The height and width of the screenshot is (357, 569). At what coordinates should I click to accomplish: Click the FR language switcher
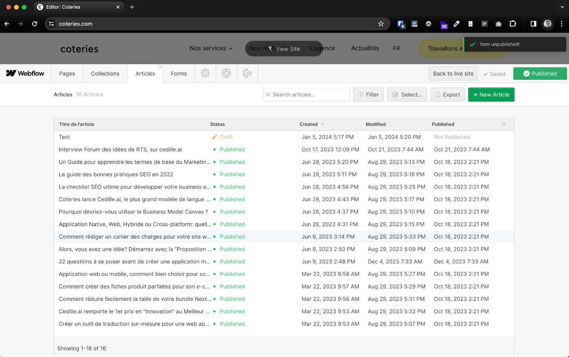[396, 48]
